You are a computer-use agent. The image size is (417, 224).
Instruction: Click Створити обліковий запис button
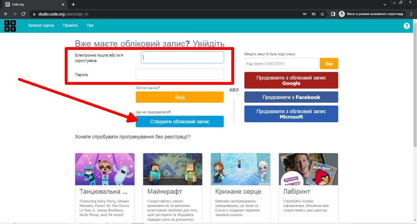click(x=180, y=122)
